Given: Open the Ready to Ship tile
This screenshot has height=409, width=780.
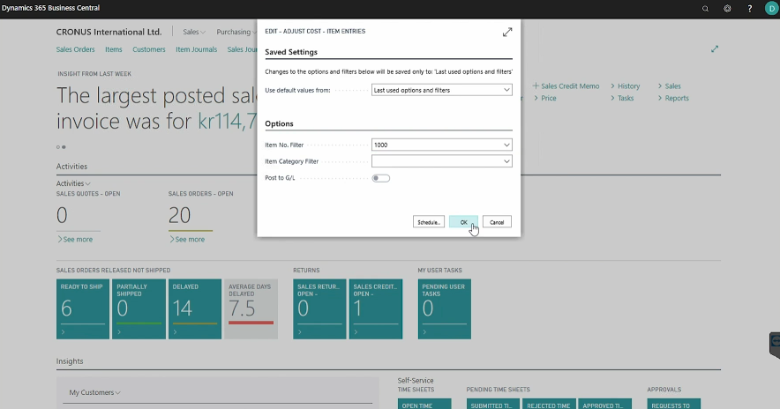Looking at the screenshot, I should pyautogui.click(x=83, y=309).
